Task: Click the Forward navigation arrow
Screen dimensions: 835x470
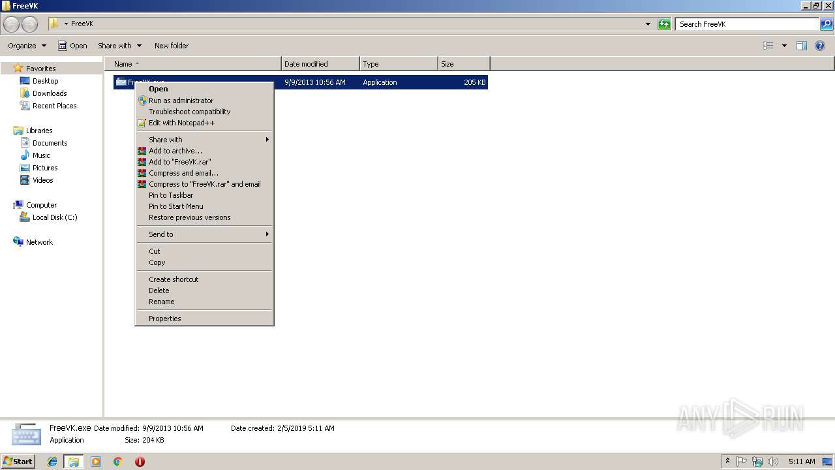Action: click(x=29, y=24)
